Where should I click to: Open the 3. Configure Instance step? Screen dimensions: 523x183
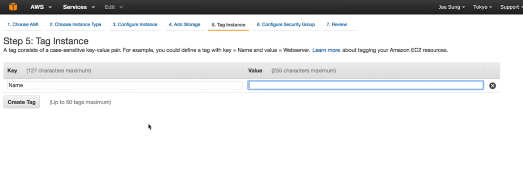(135, 25)
